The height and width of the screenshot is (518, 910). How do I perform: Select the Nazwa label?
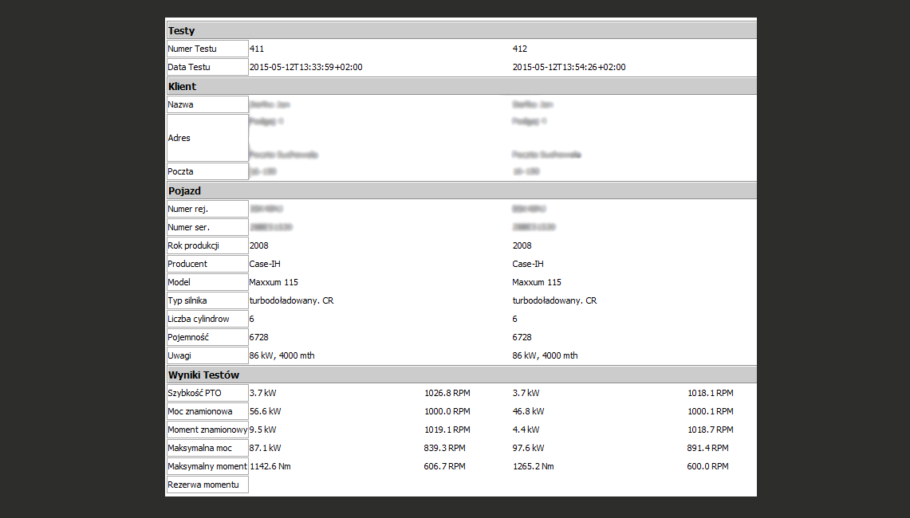[x=207, y=104]
